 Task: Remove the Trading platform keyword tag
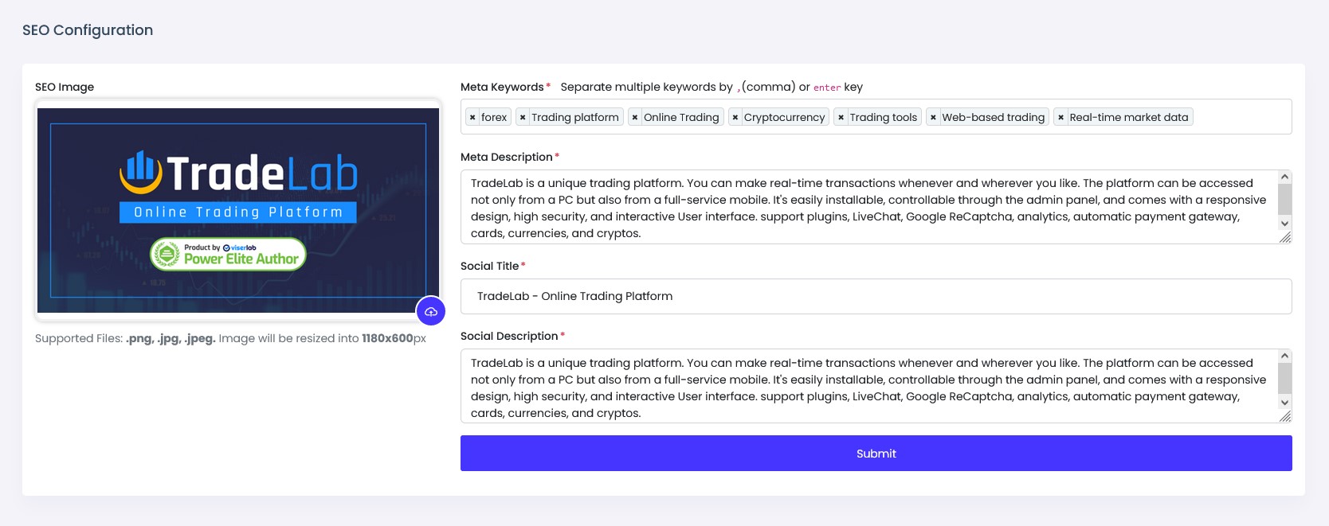pos(523,118)
